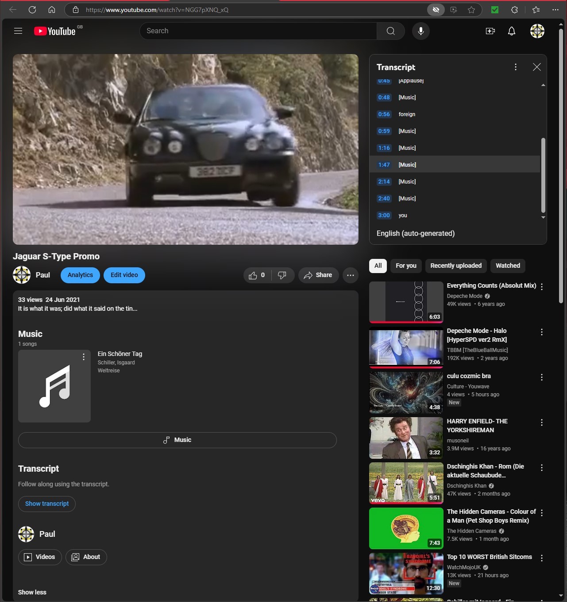The width and height of the screenshot is (567, 602).
Task: Open Paul's About button
Action: 86,557
